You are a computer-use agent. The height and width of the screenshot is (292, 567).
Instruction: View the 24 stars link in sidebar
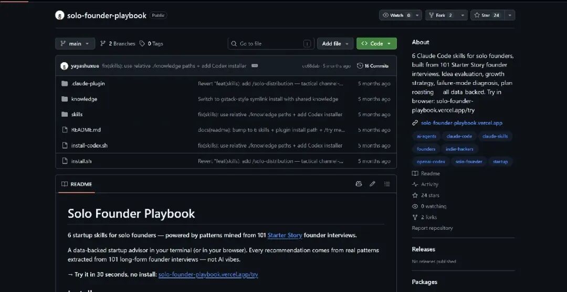click(426, 195)
